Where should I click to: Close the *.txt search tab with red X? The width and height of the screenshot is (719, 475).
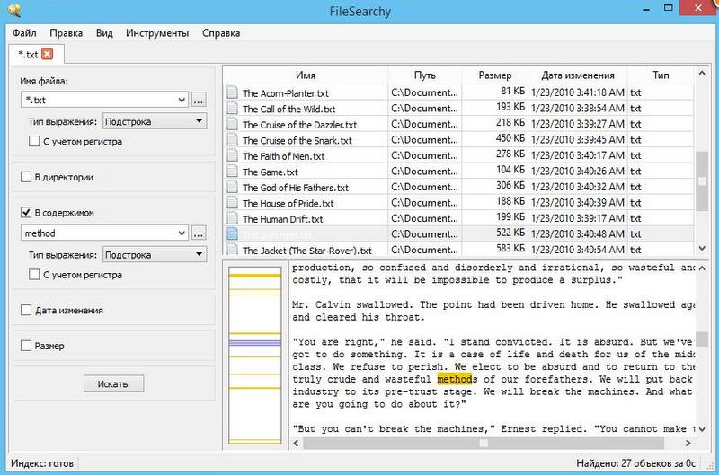[x=48, y=54]
